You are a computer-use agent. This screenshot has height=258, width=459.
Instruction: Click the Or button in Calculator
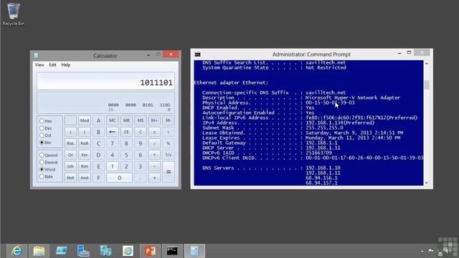coord(70,155)
